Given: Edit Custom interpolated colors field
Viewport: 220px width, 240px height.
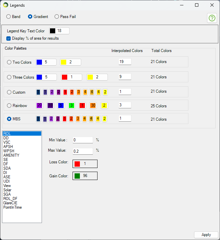Looking at the screenshot, I should pos(125,92).
